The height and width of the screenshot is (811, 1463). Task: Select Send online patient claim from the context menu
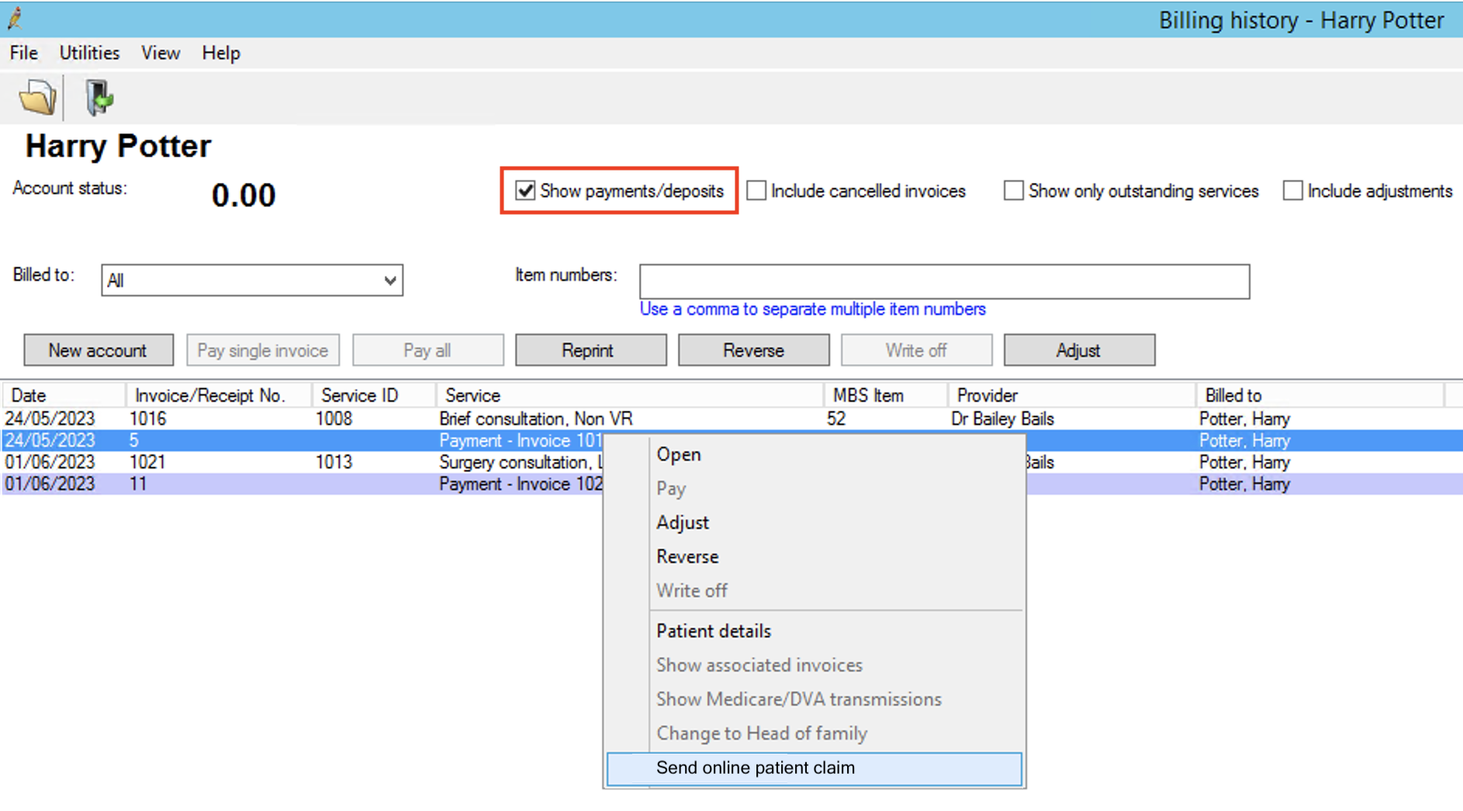[x=755, y=768]
